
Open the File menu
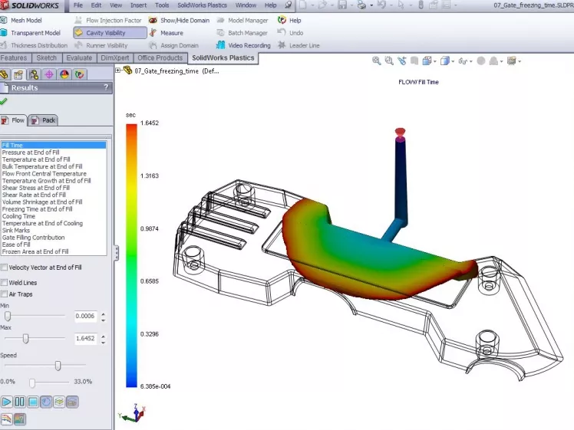pyautogui.click(x=78, y=5)
